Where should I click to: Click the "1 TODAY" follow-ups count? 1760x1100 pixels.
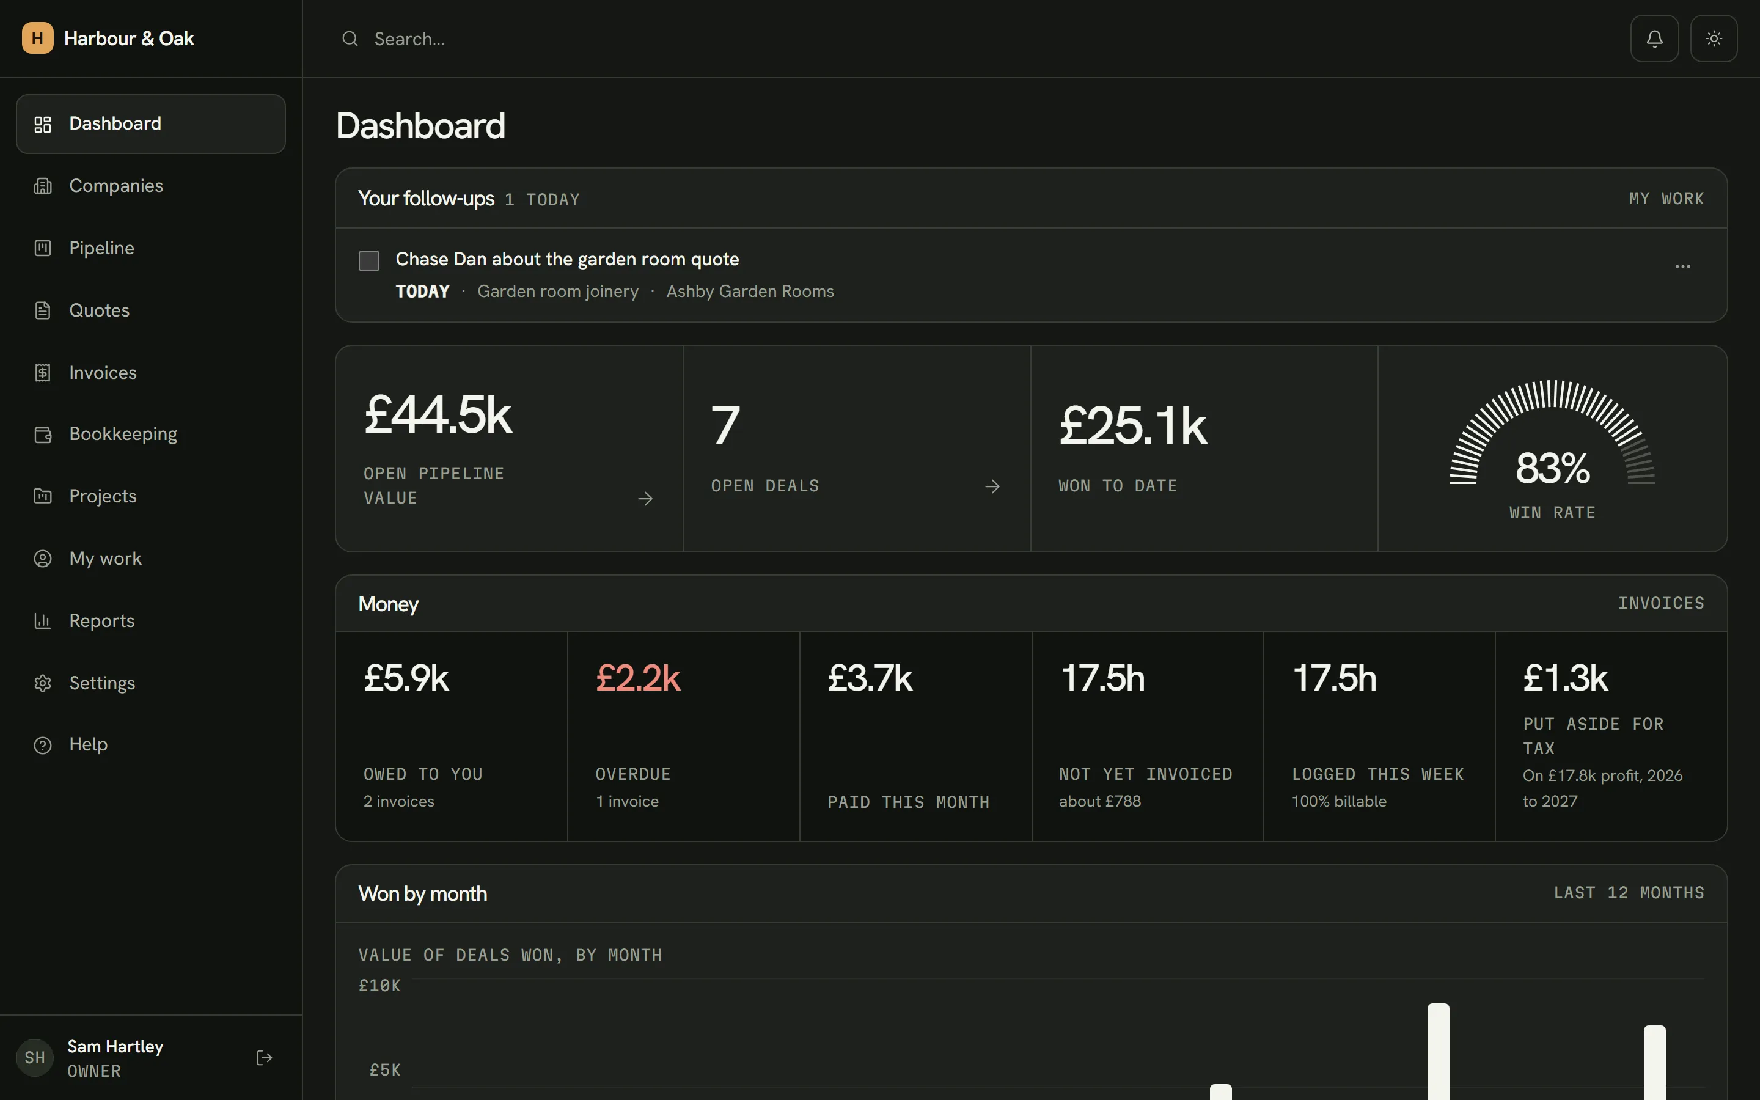point(542,199)
